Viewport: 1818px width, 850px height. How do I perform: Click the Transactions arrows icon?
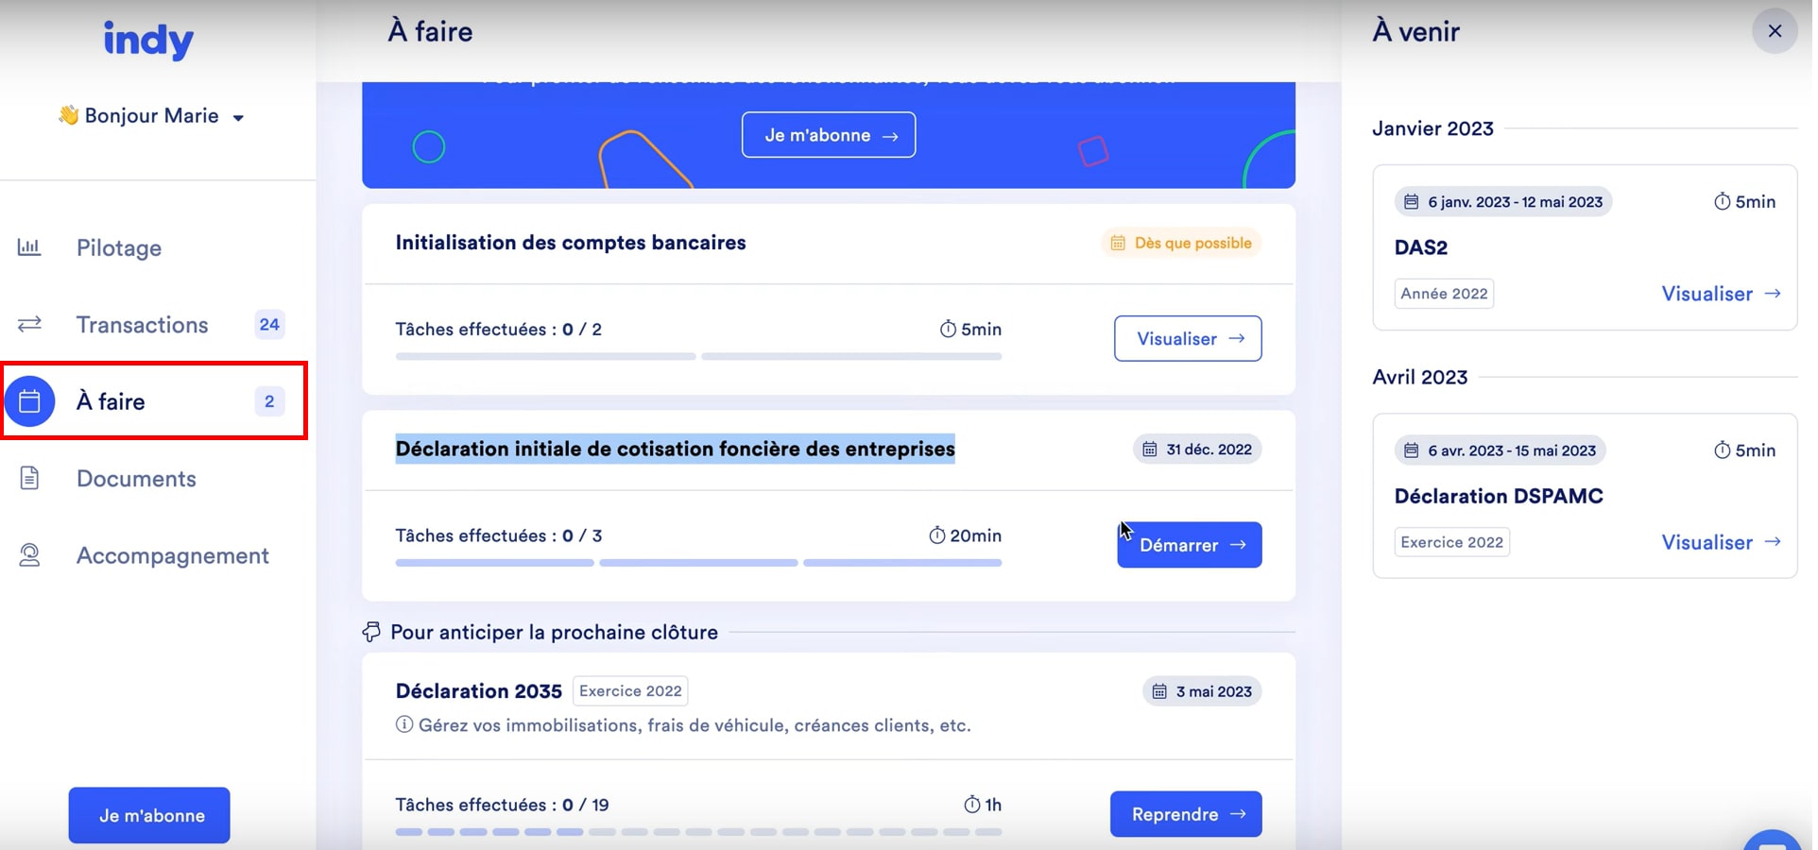click(29, 325)
